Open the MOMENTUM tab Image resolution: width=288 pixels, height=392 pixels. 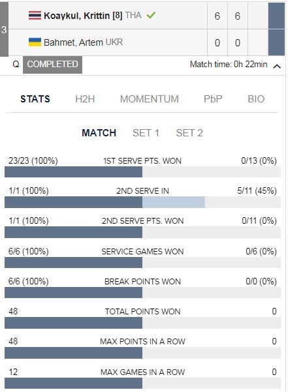(150, 99)
